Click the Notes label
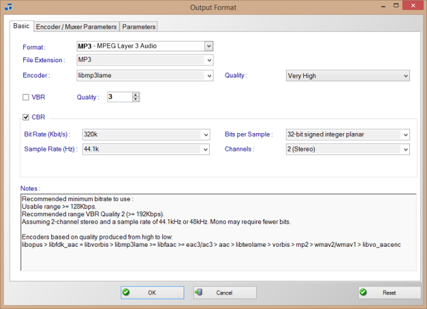Image resolution: width=427 pixels, height=309 pixels. tap(30, 188)
